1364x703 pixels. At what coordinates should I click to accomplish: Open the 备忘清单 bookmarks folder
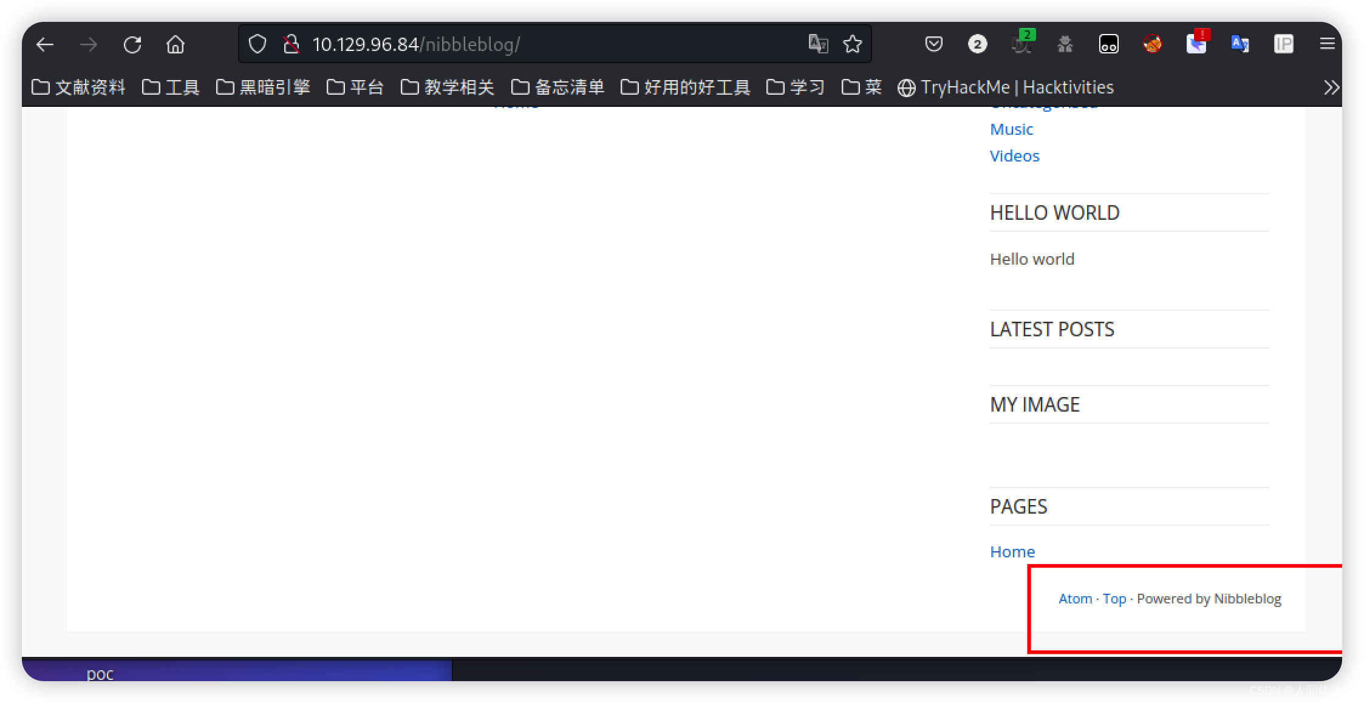point(559,87)
